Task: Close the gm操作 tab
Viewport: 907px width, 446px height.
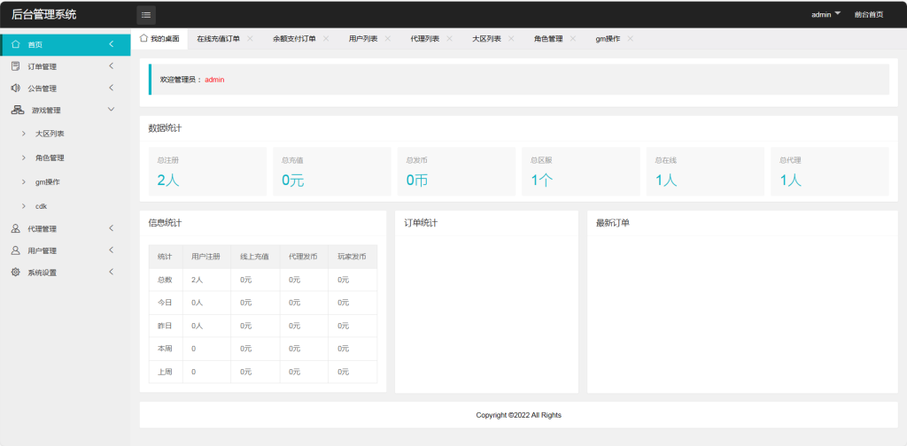Action: [x=630, y=39]
